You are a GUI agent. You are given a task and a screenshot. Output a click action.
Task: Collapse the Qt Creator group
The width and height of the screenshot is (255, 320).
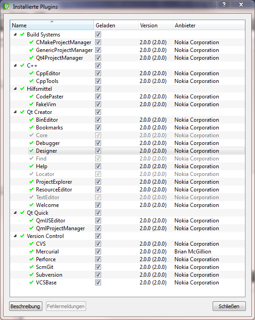coord(15,112)
